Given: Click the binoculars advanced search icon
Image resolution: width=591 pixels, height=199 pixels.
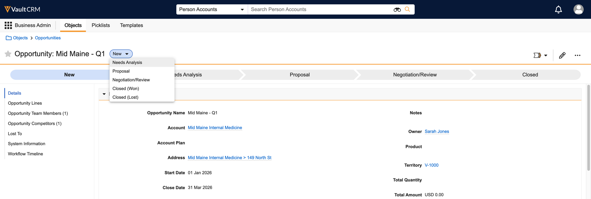Looking at the screenshot, I should [397, 10].
